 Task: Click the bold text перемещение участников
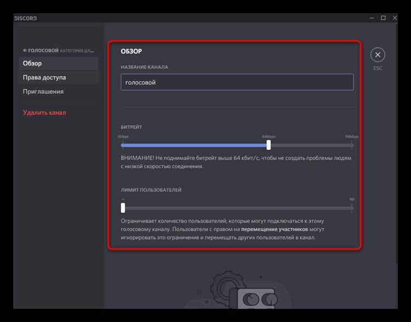tap(275, 229)
